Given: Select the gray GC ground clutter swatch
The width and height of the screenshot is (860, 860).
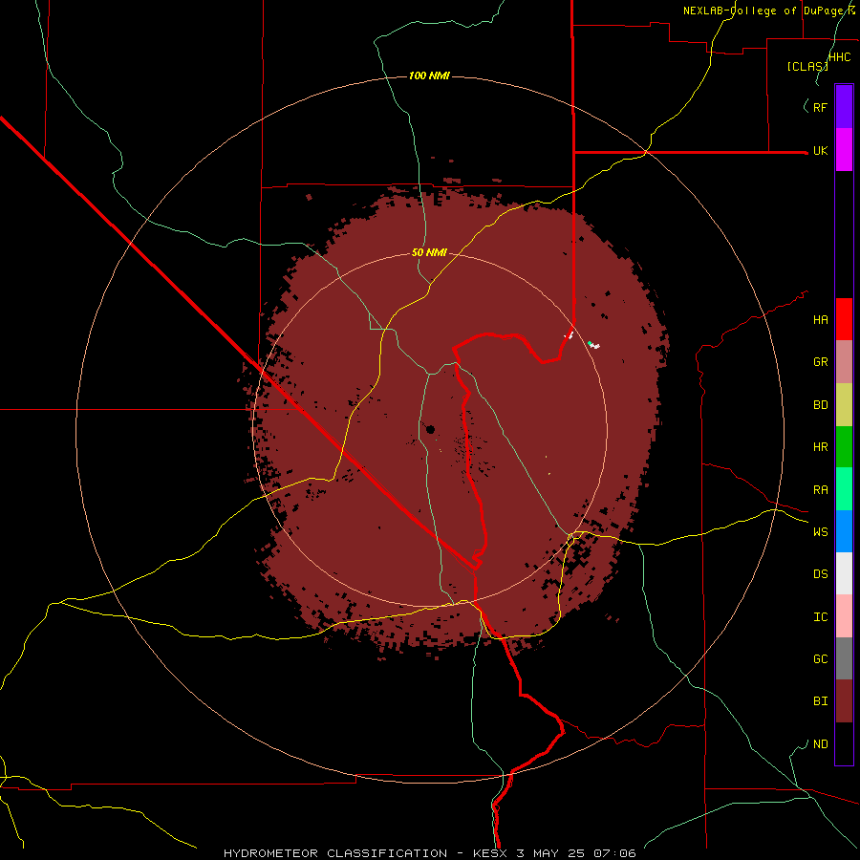Looking at the screenshot, I should [x=844, y=658].
